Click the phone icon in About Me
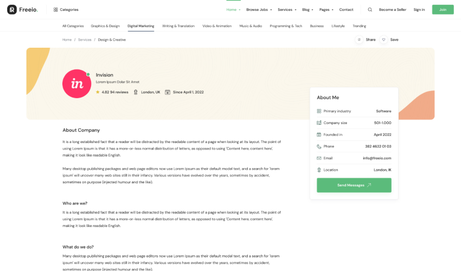The width and height of the screenshot is (461, 271). tap(319, 146)
